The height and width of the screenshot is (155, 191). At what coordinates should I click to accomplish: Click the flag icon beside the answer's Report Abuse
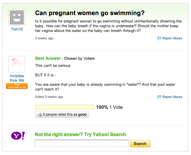(x=159, y=97)
